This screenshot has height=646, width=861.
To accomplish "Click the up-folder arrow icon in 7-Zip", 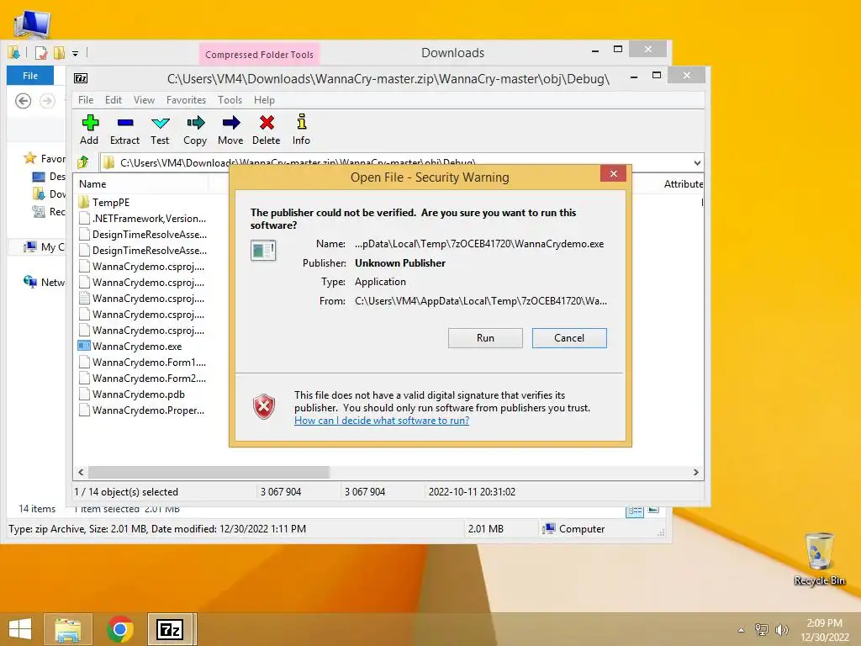I will (83, 162).
